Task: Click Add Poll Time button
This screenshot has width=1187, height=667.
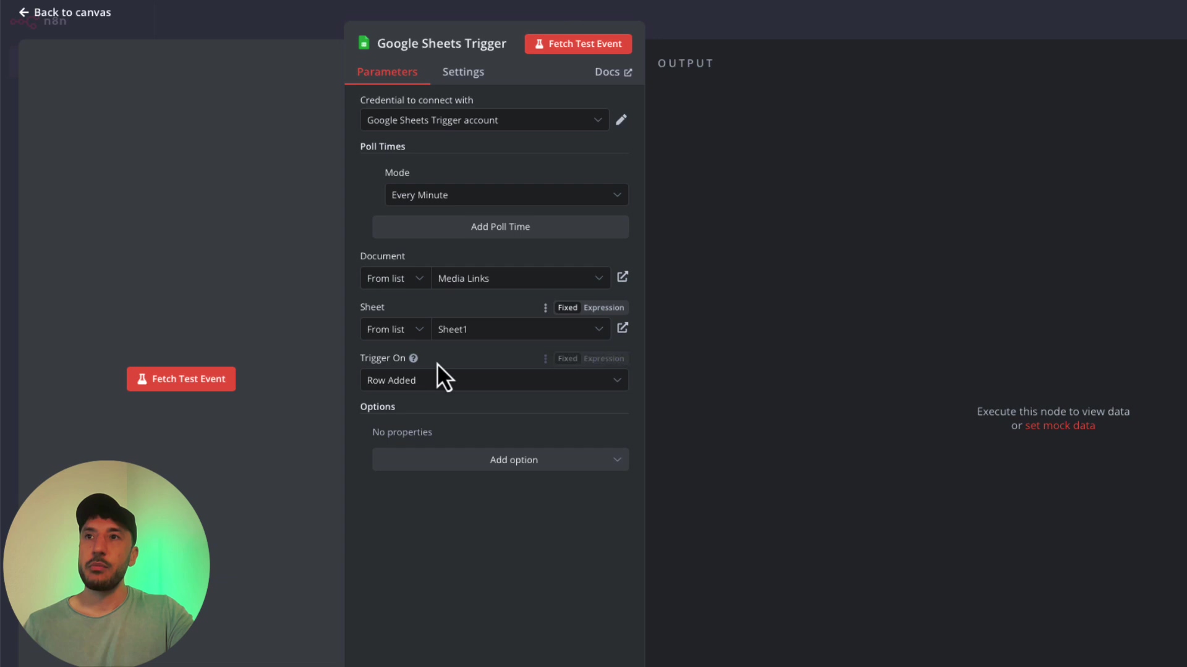Action: pos(501,227)
